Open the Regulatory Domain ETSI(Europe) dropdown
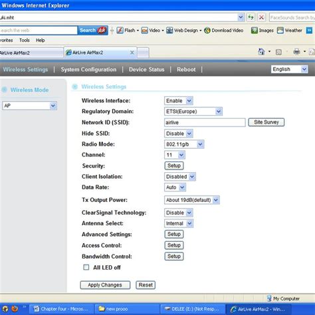This screenshot has height=315, width=315. [193, 112]
